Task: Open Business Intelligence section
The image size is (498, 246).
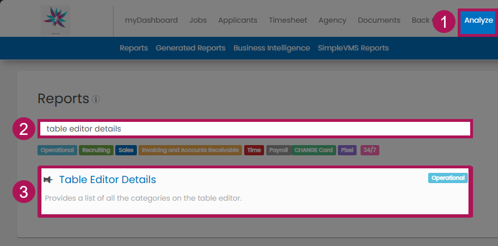Action: [x=271, y=48]
